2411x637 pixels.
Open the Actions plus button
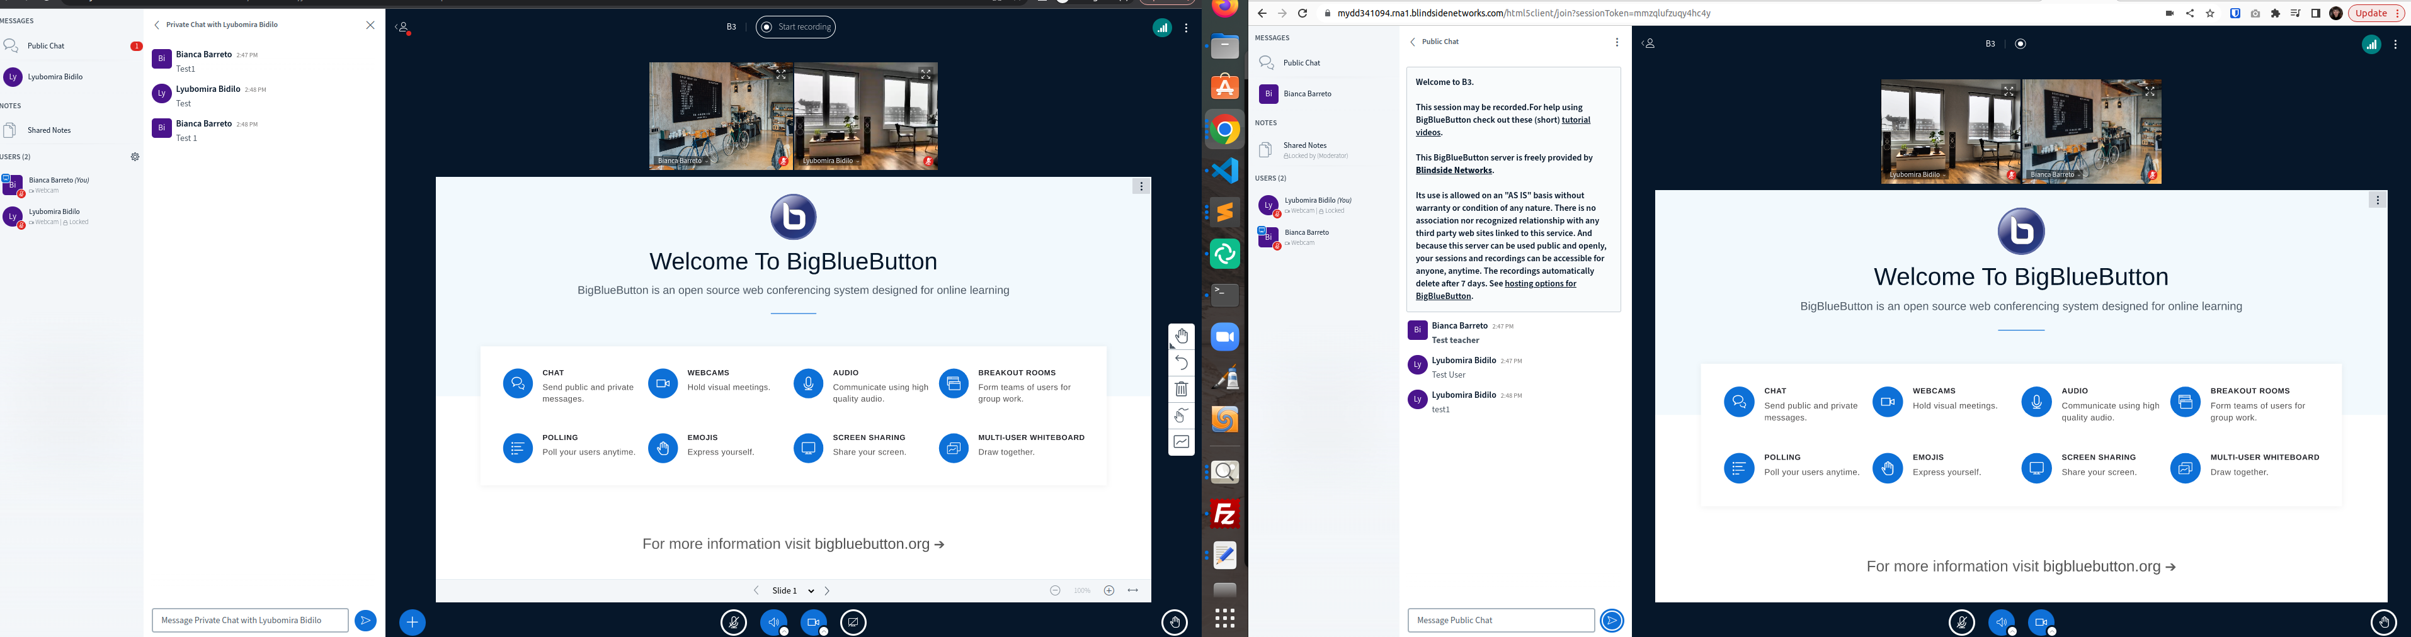click(412, 622)
